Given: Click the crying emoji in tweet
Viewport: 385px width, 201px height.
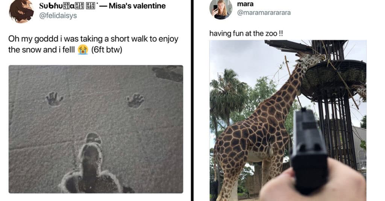Looking at the screenshot, I should (83, 50).
